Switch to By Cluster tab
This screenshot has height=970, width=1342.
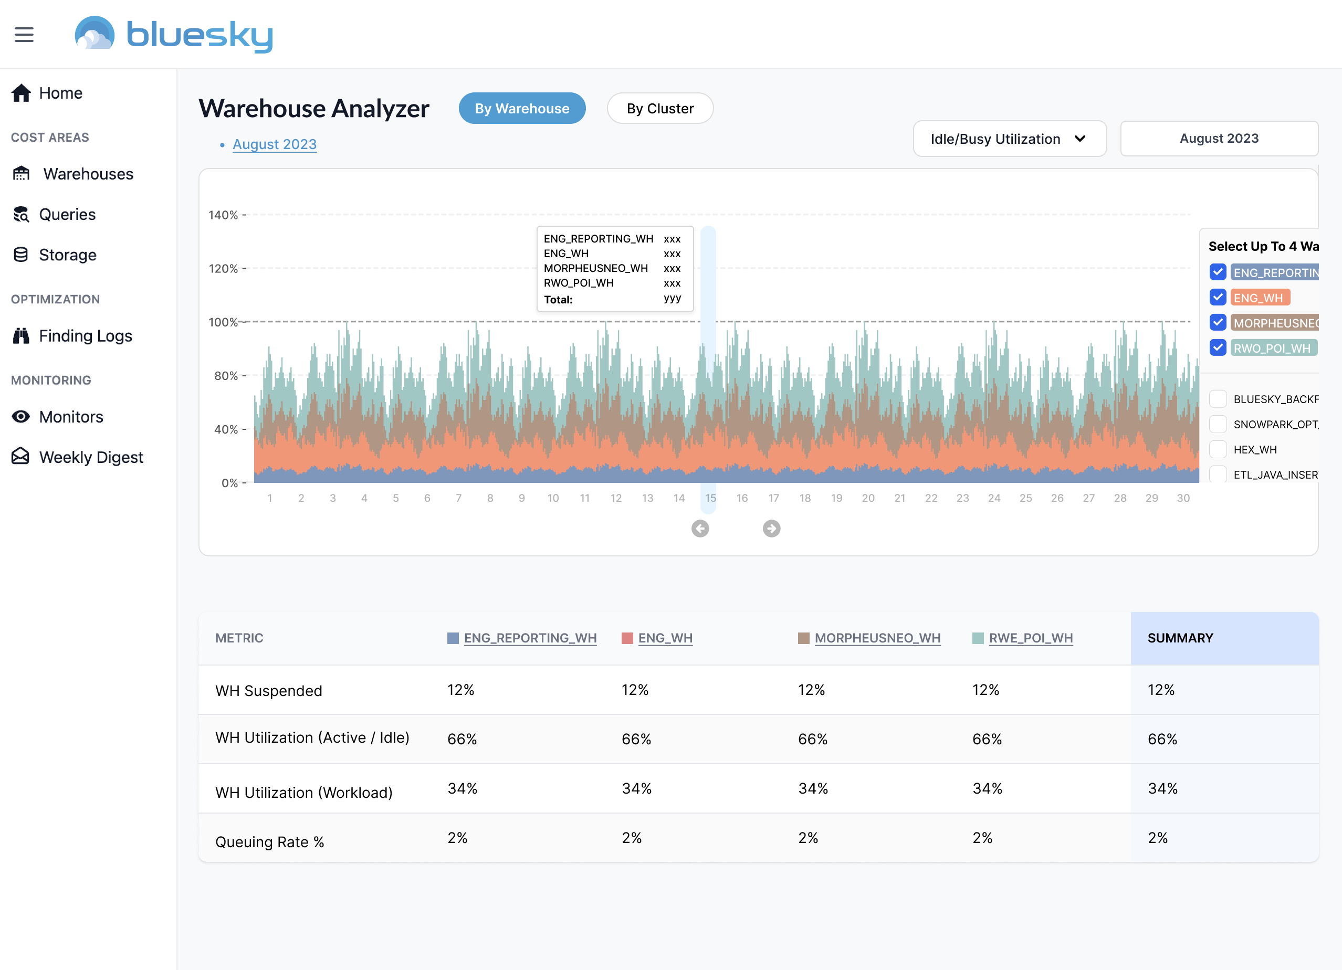[660, 109]
